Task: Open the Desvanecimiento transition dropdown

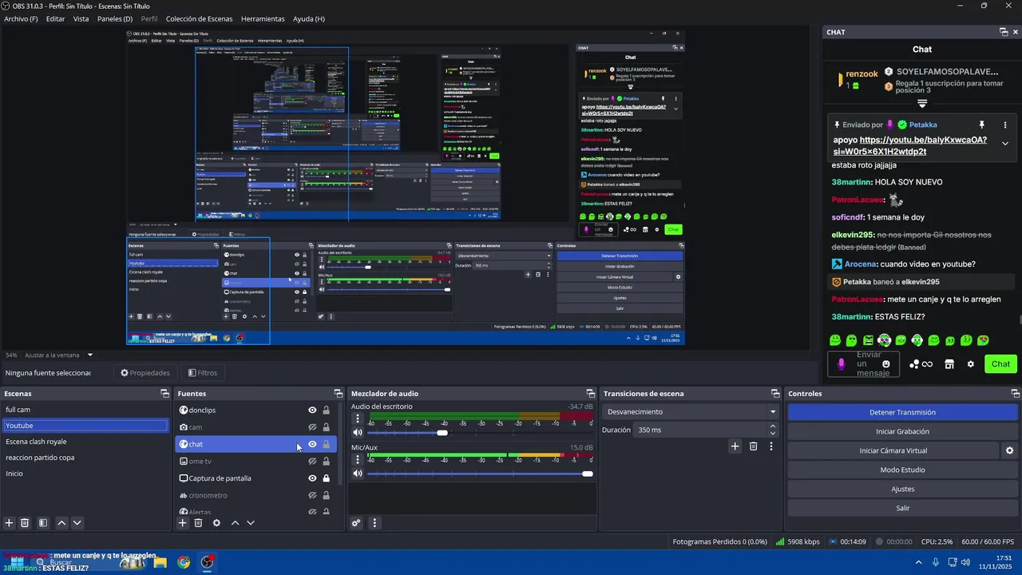Action: 691,412
